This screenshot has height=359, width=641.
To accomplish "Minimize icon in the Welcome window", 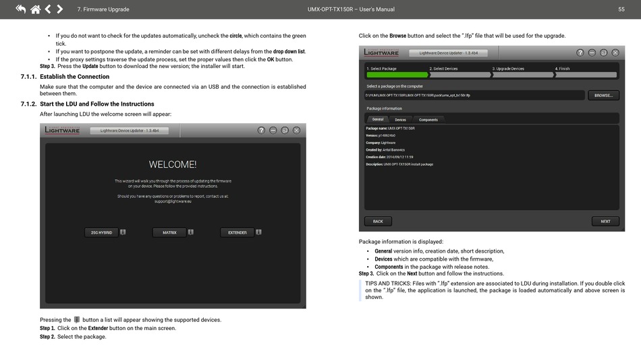I will click(273, 130).
